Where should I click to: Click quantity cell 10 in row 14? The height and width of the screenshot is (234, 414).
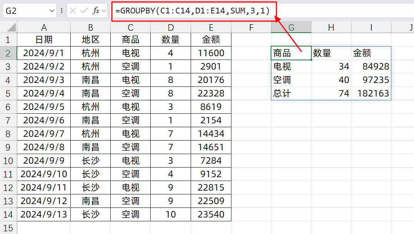(171, 214)
